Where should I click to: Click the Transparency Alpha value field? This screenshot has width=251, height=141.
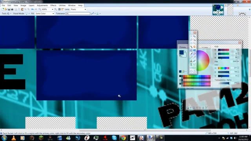click(235, 83)
